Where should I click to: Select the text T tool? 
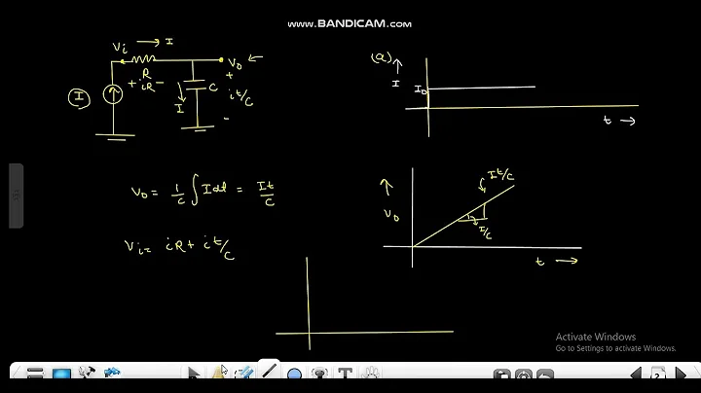click(345, 373)
